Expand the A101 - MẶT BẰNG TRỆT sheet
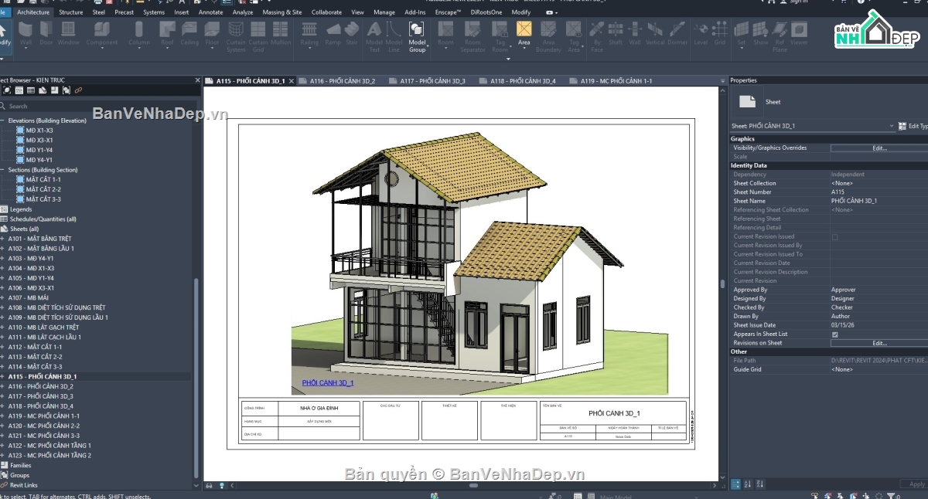The width and height of the screenshot is (928, 499). (2, 239)
